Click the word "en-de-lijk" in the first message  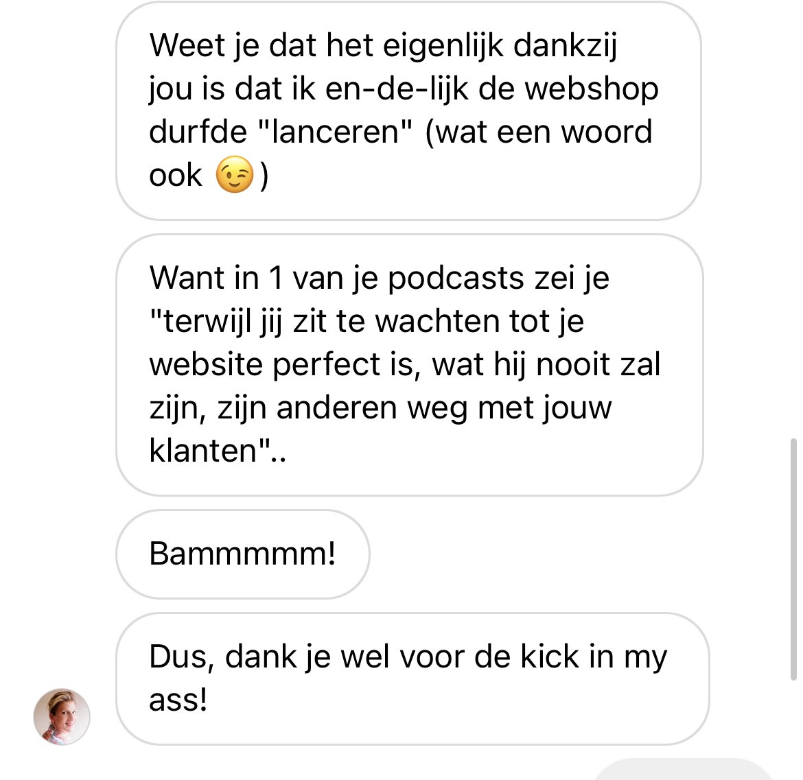tap(397, 89)
